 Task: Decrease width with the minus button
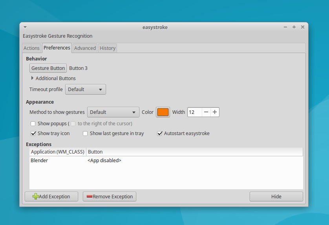pyautogui.click(x=206, y=112)
